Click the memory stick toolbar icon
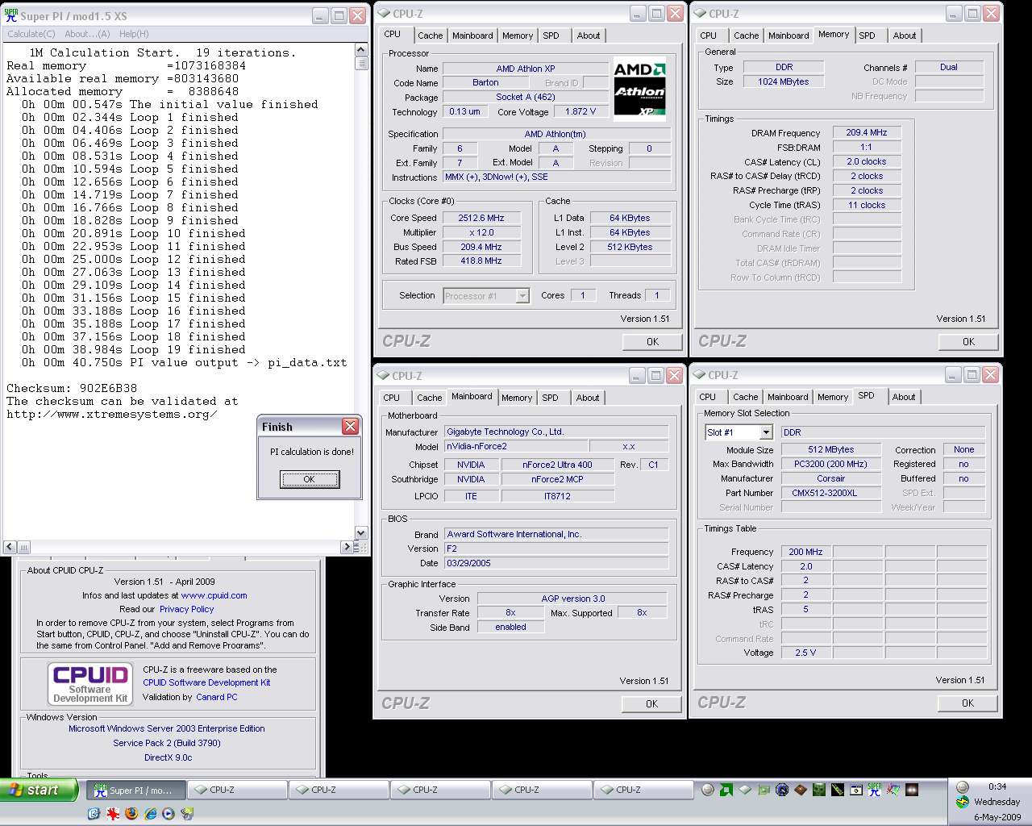The height and width of the screenshot is (826, 1032). [x=838, y=790]
